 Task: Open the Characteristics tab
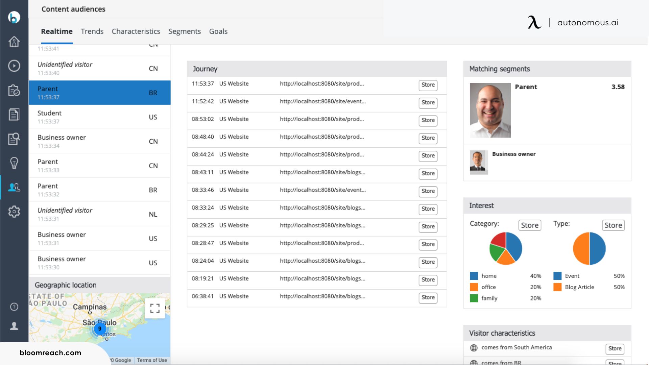(x=136, y=31)
